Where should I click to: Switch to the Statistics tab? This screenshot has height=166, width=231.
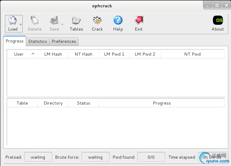37,41
